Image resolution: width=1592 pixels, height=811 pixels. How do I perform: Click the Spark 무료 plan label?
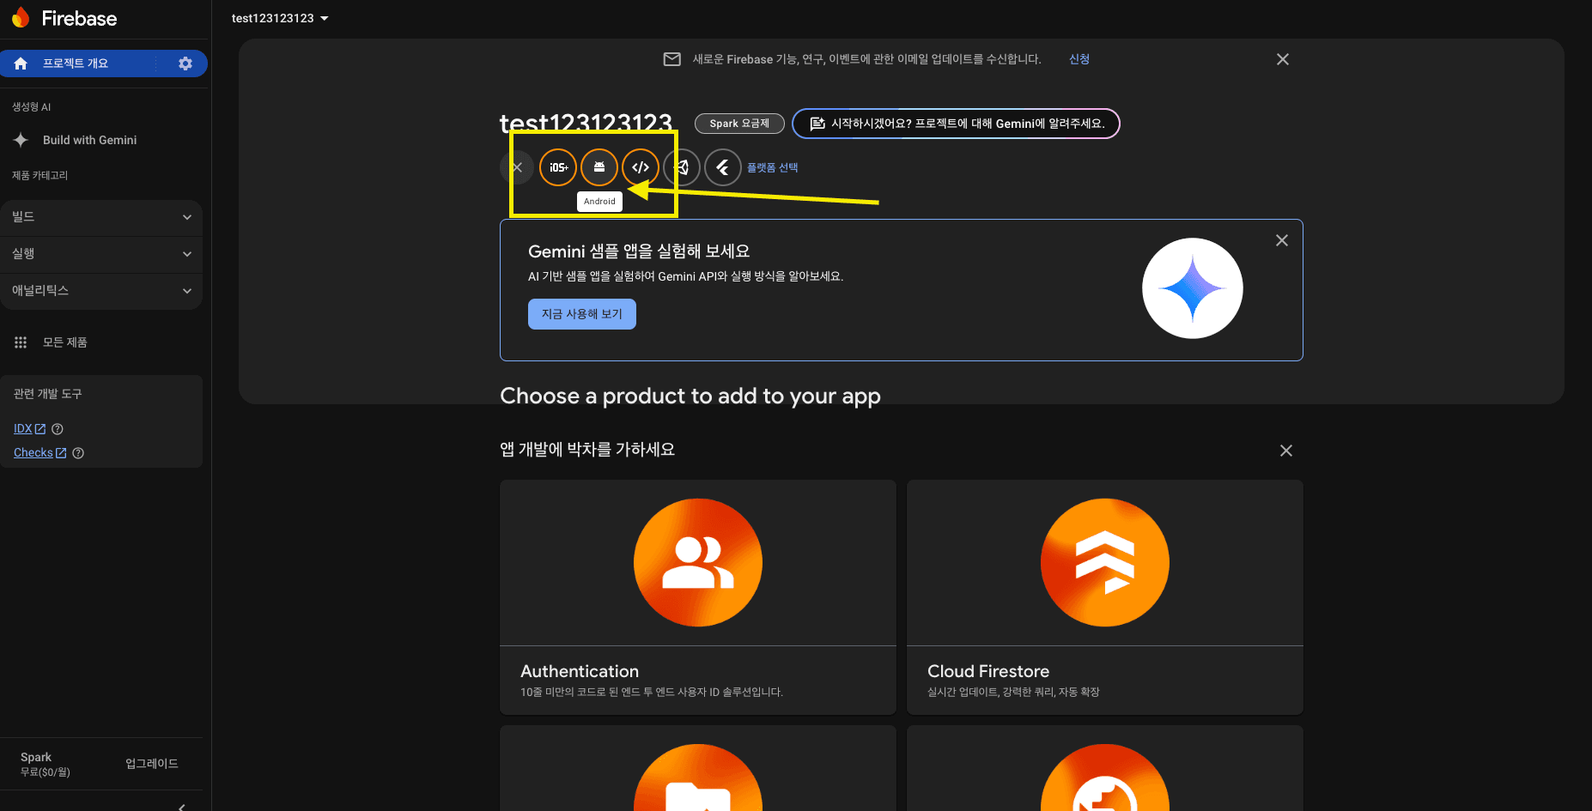[x=46, y=764]
